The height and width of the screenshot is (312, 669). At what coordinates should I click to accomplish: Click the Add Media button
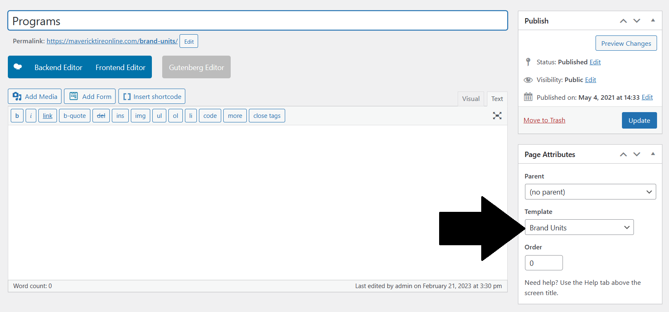35,96
